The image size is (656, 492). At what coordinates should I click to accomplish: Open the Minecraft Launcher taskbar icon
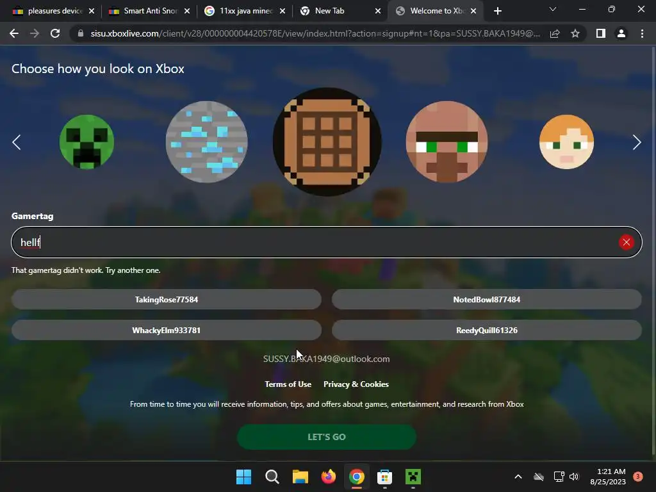click(413, 477)
